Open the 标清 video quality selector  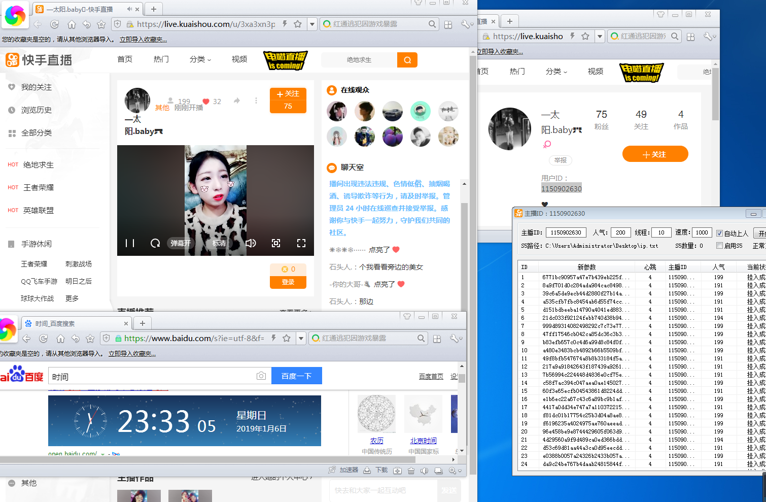point(219,243)
